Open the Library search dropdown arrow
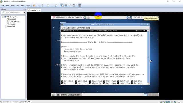The width and height of the screenshot is (183, 103). tap(24, 13)
